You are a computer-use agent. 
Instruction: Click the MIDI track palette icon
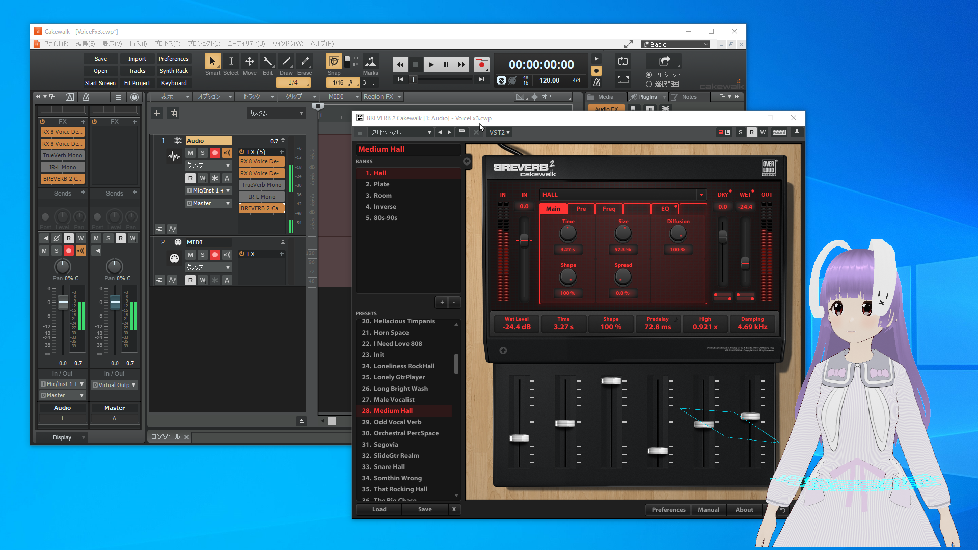174,259
